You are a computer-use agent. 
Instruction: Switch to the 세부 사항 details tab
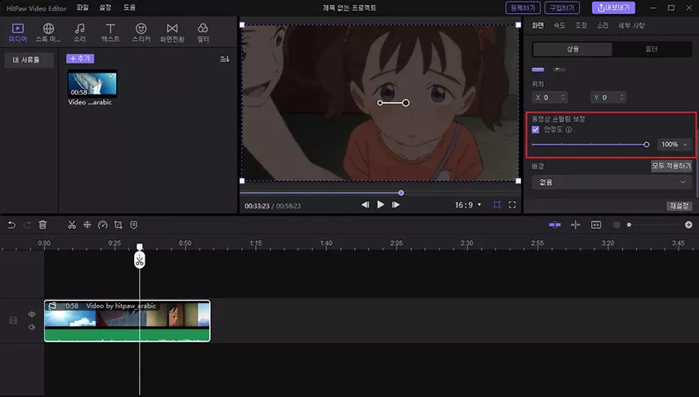pos(631,25)
